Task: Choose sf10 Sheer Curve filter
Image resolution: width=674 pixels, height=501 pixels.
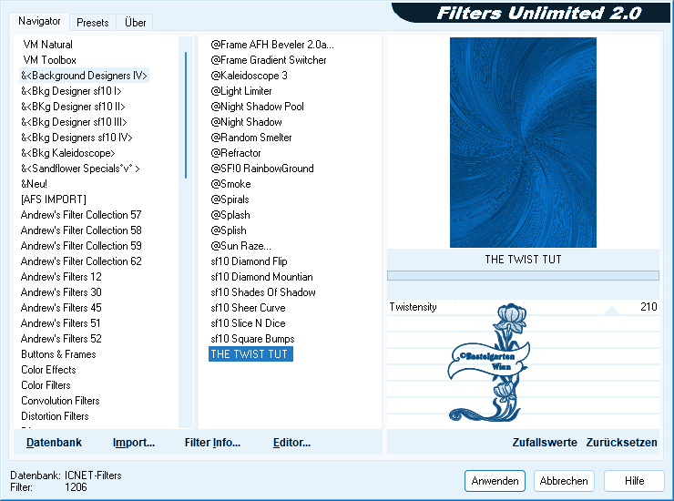Action: tap(248, 308)
